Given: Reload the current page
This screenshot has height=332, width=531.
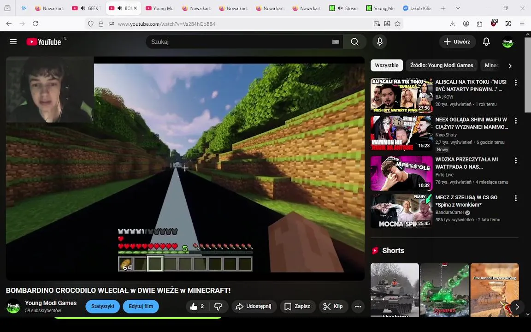Looking at the screenshot, I should click(x=35, y=24).
